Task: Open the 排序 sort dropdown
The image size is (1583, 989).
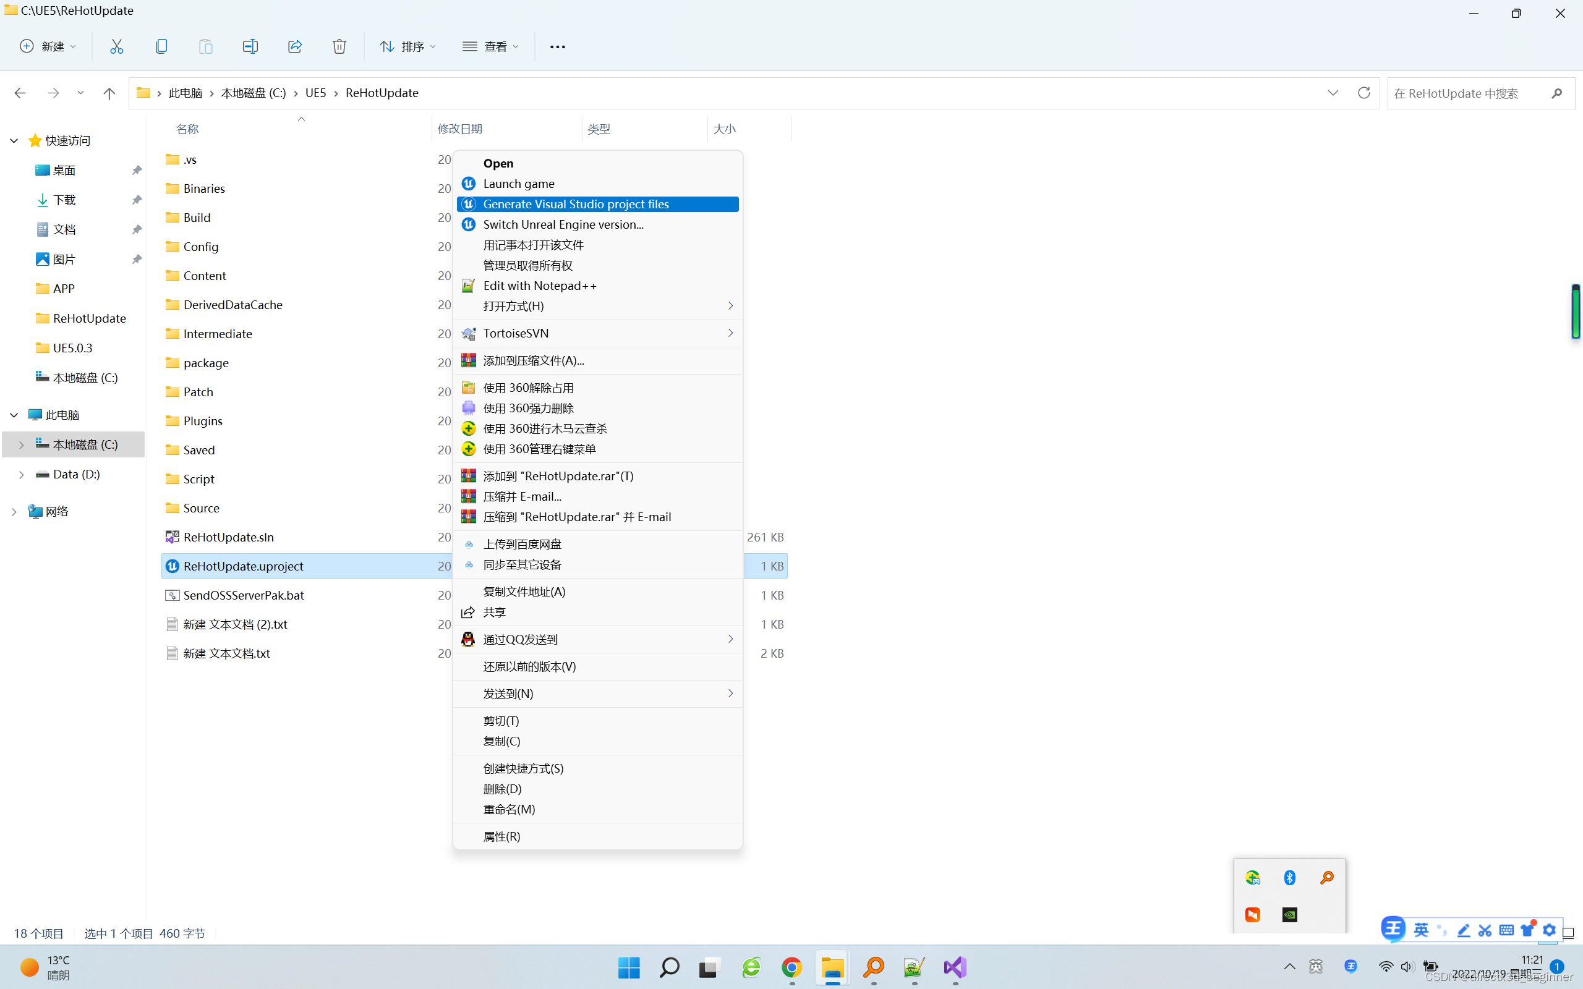Action: [x=407, y=46]
